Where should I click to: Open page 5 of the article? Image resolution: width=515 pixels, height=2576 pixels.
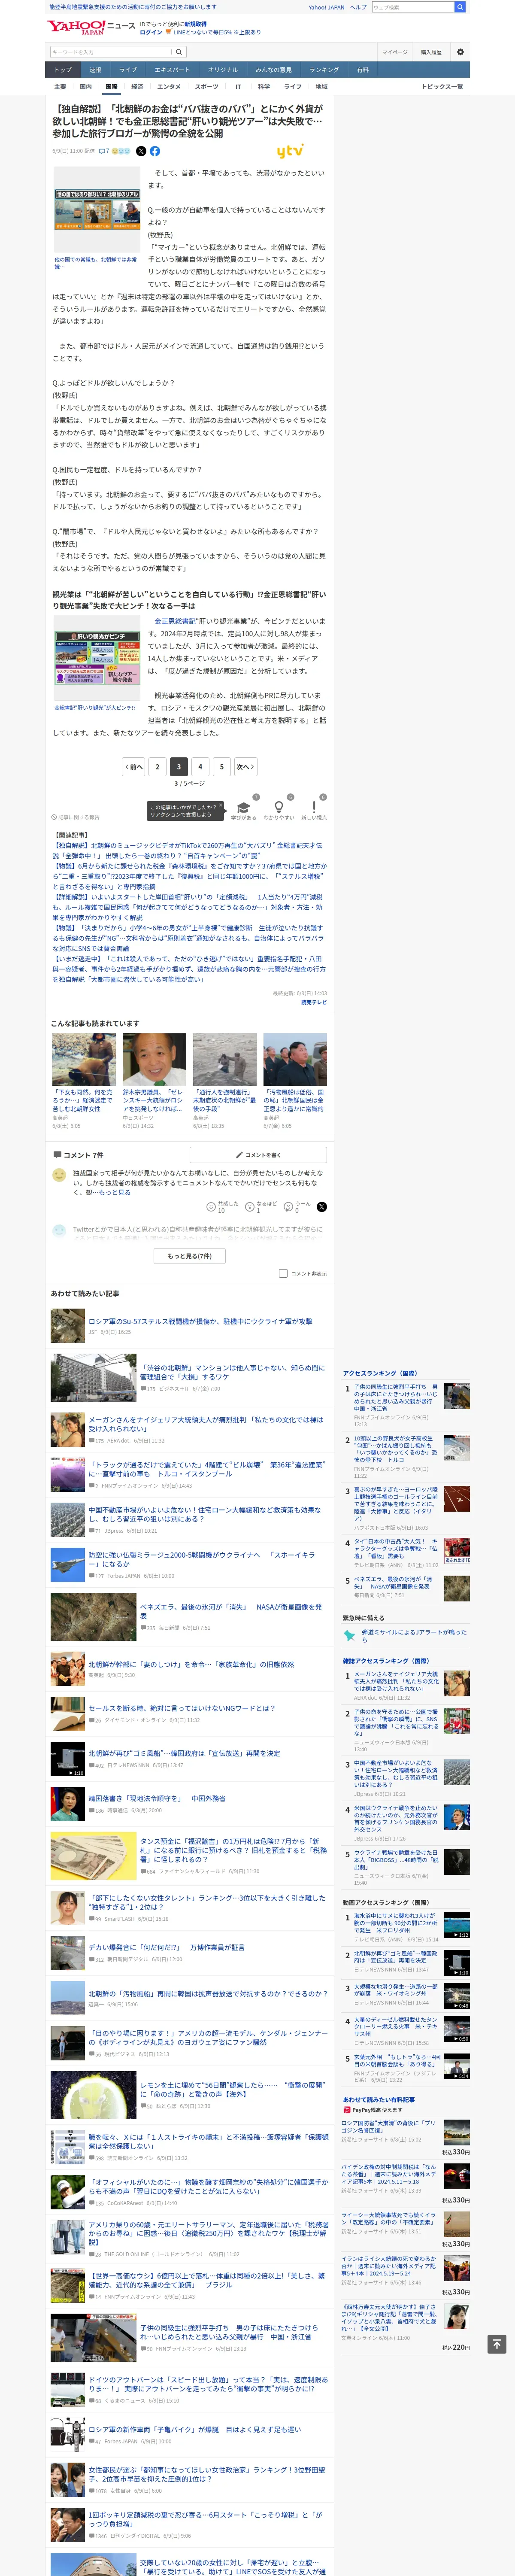pos(222,766)
